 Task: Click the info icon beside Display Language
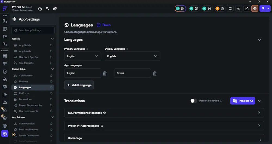(127, 49)
